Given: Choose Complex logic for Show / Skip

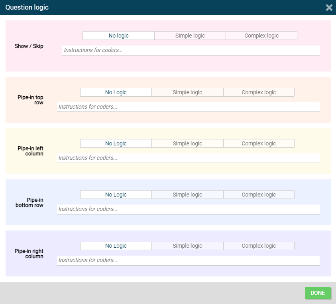Looking at the screenshot, I should pyautogui.click(x=261, y=36).
